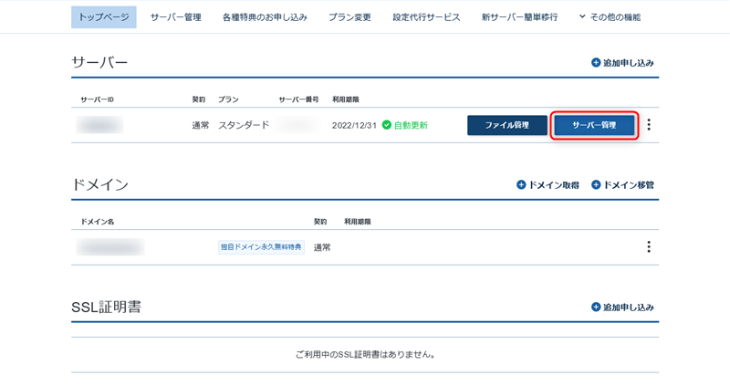Click the 独自ドメイン永久無料特典 badge
This screenshot has width=730, height=386.
(261, 247)
